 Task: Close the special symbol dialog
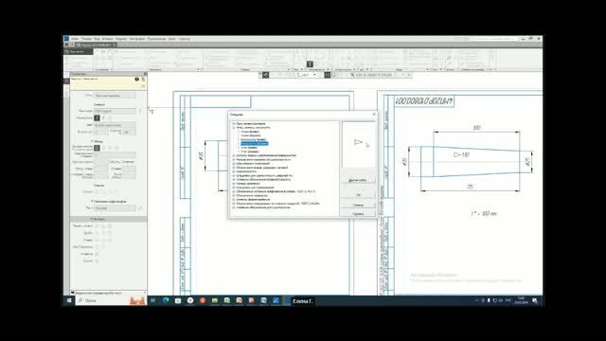374,115
